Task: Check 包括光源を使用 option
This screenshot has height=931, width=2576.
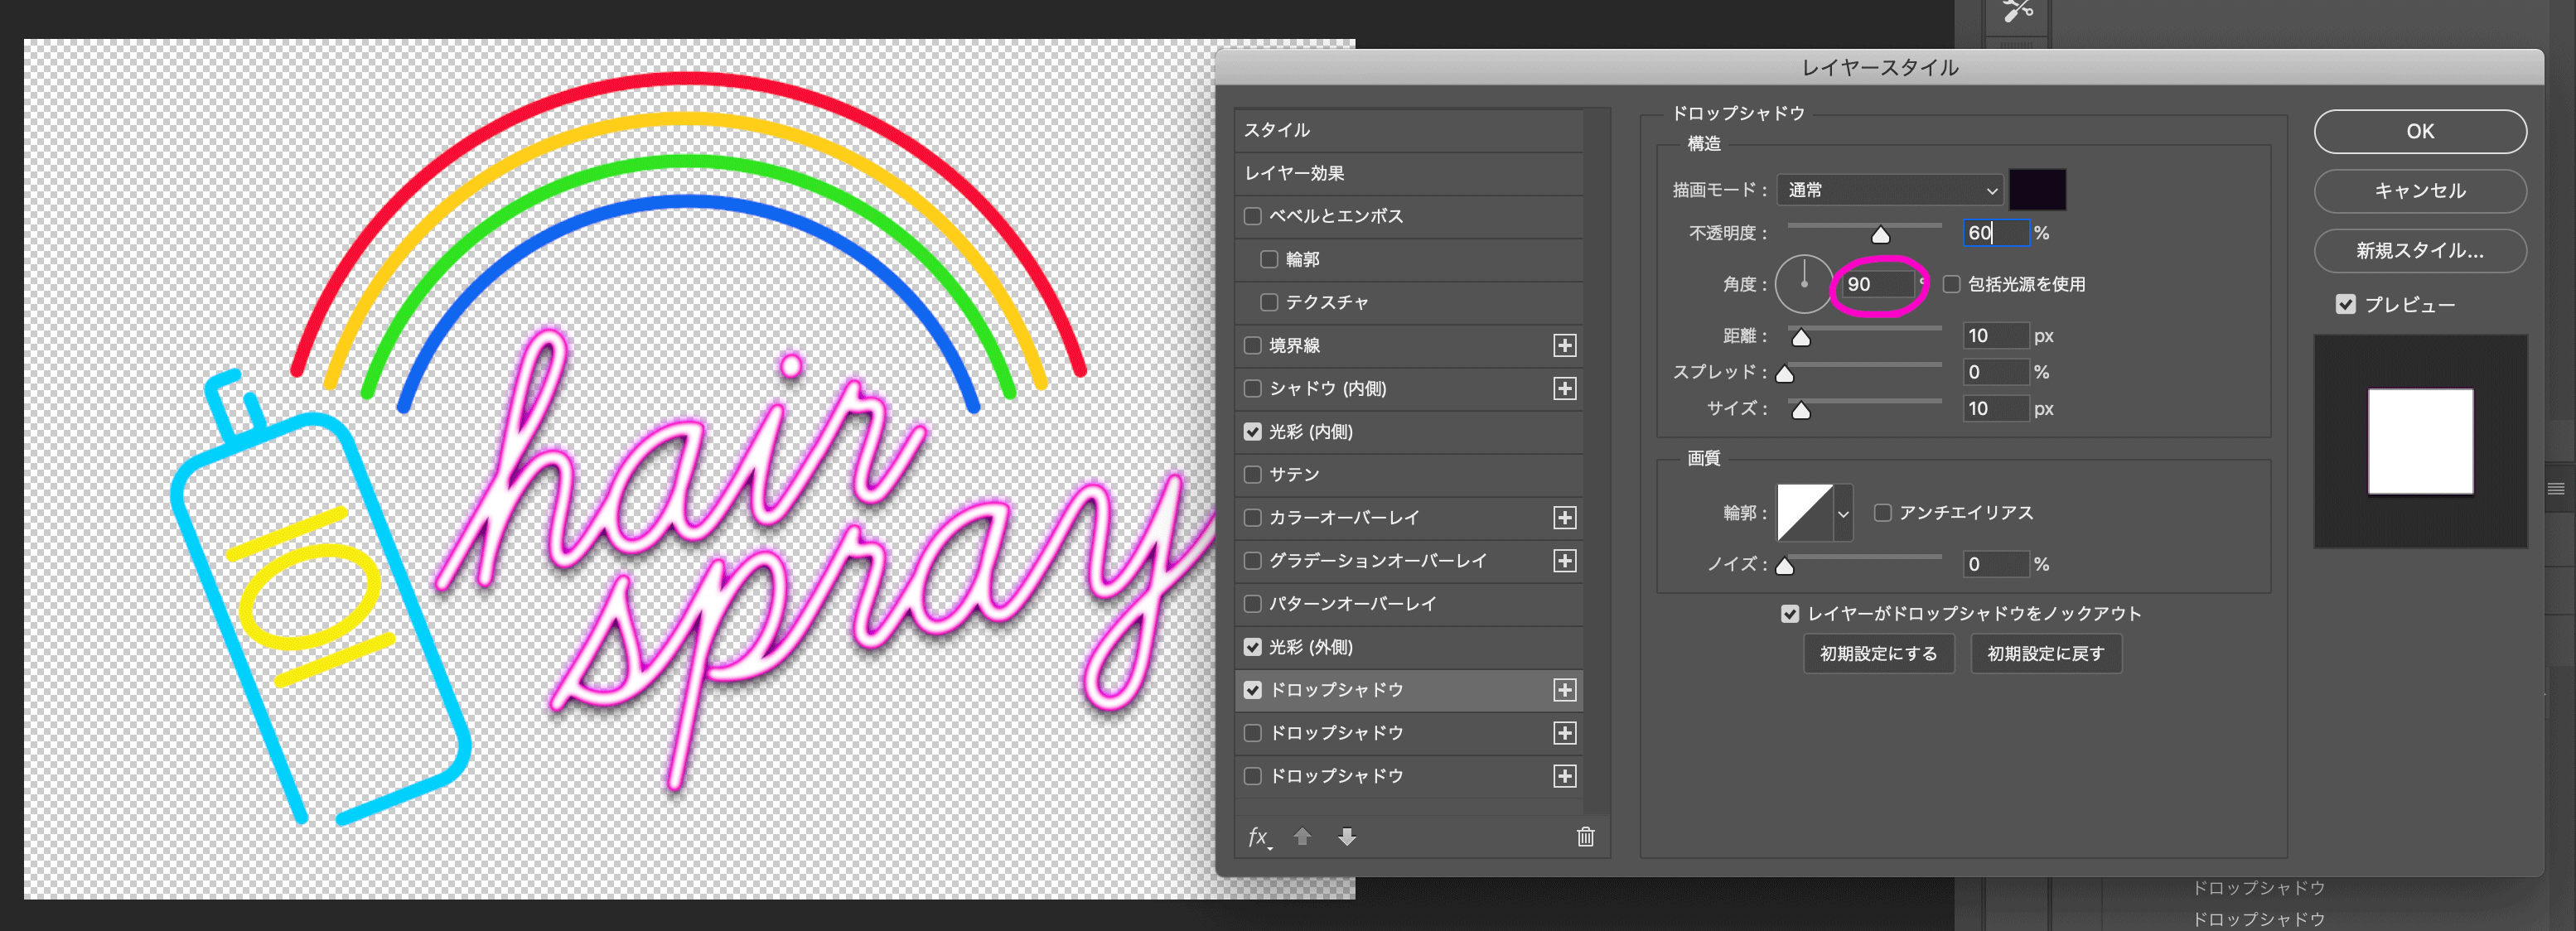Action: pos(1951,284)
